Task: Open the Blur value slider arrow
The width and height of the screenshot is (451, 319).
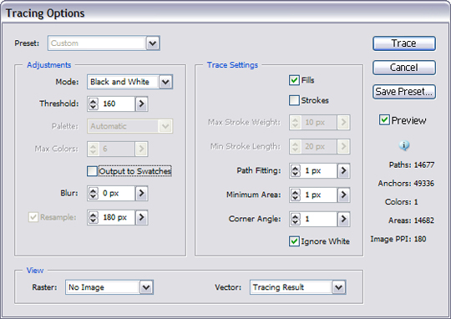Action: 141,193
